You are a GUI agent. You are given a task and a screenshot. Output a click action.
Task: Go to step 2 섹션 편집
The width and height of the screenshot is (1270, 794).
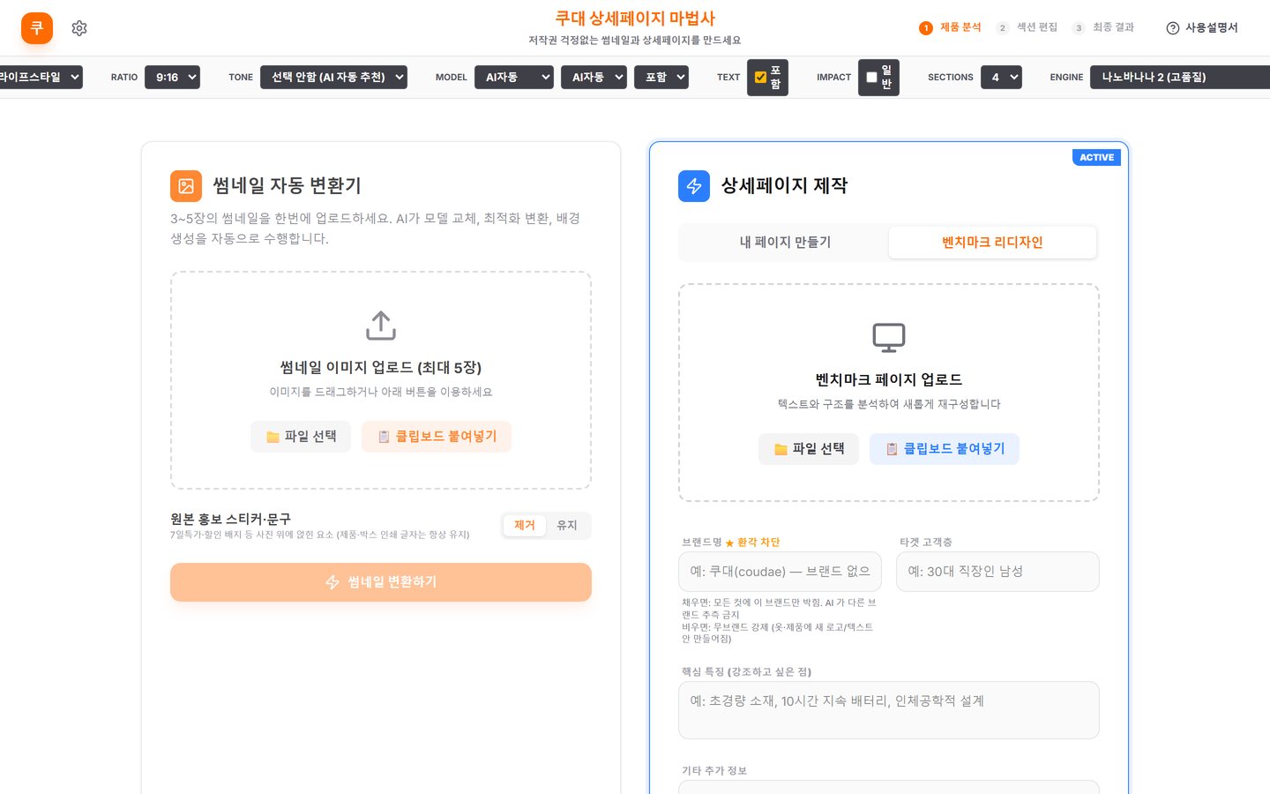tap(1027, 28)
